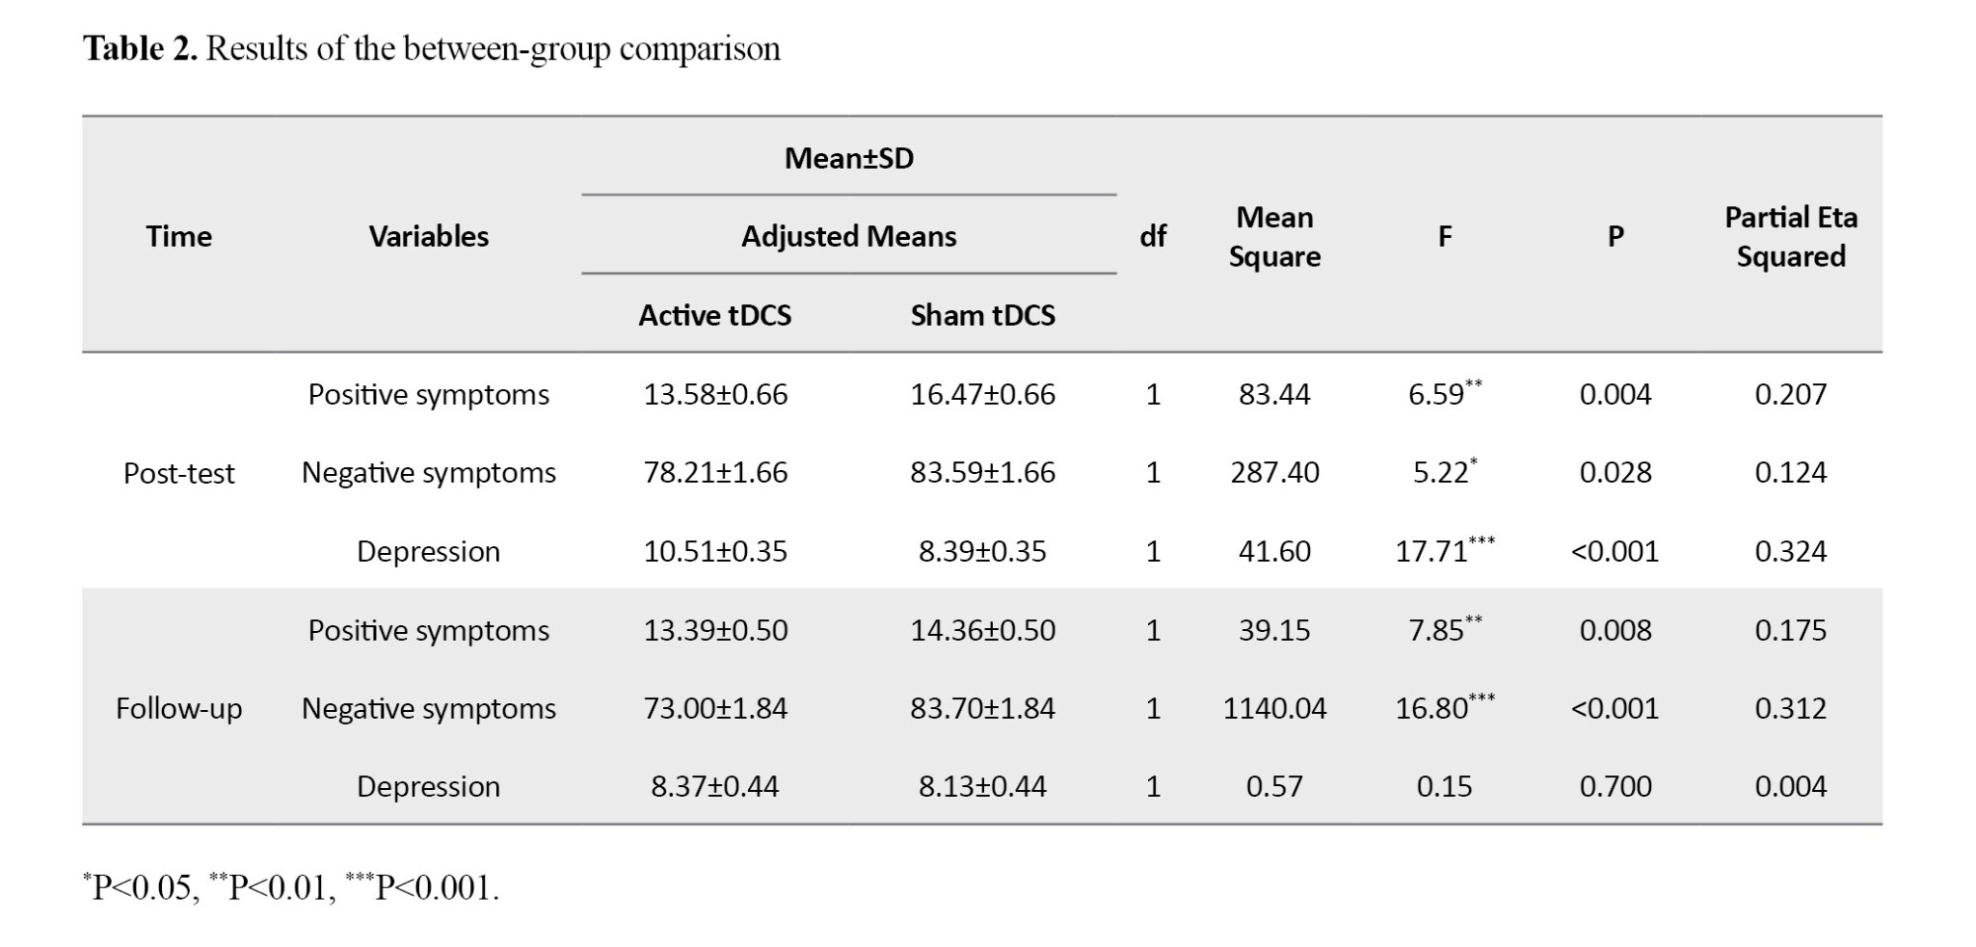Image resolution: width=1976 pixels, height=947 pixels.
Task: Click the Table 2 caption title
Action: tap(431, 48)
